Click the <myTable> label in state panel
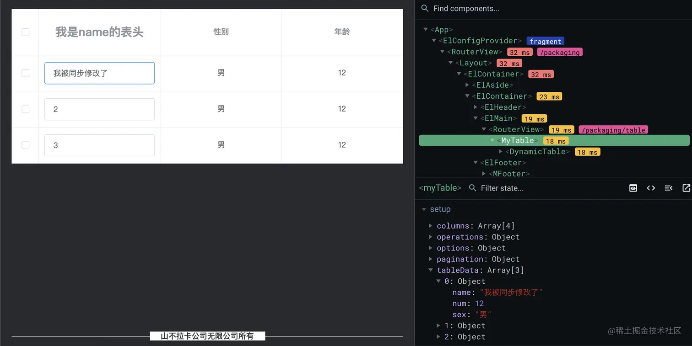692x346 pixels. [440, 188]
